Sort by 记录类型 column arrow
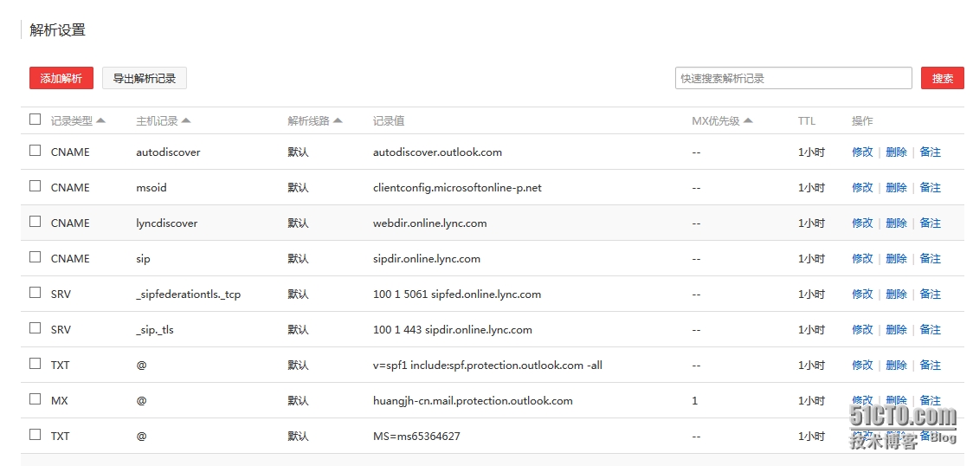 tap(100, 120)
